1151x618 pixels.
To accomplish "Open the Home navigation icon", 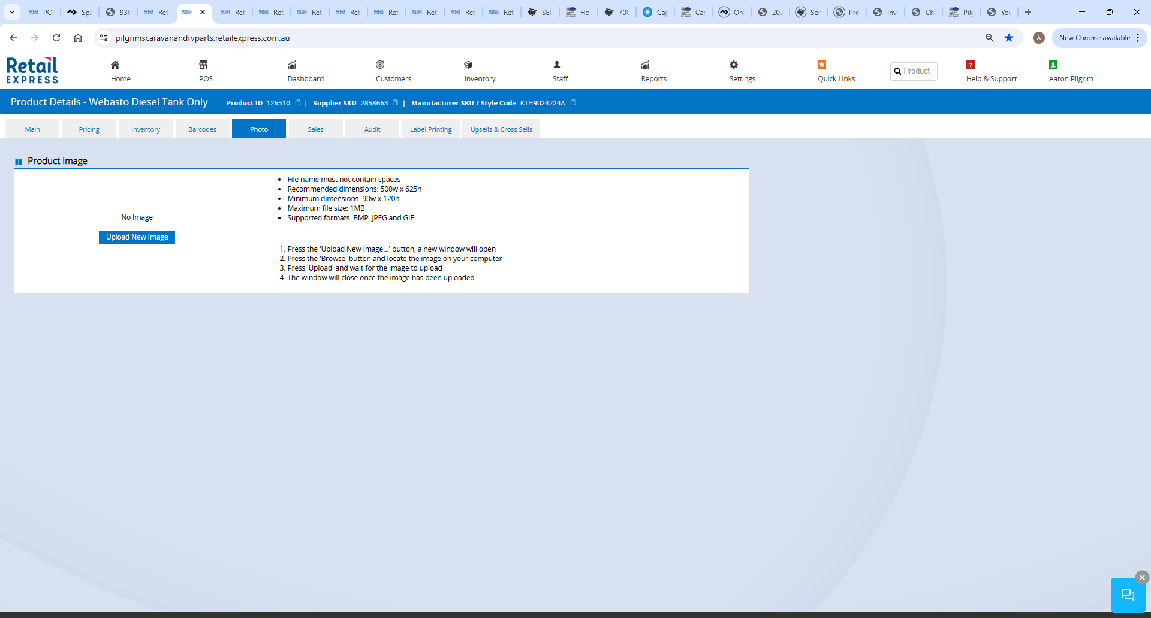I will [x=115, y=65].
